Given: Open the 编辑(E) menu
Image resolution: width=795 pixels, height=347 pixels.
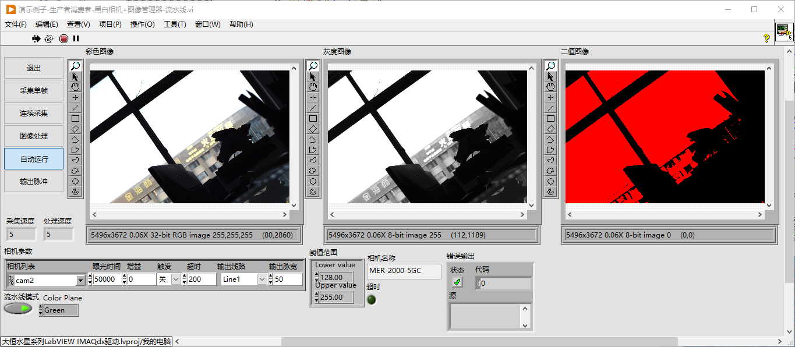Looking at the screenshot, I should click(x=47, y=24).
